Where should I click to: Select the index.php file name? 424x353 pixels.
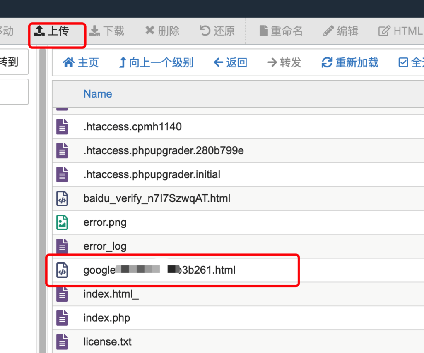(106, 318)
